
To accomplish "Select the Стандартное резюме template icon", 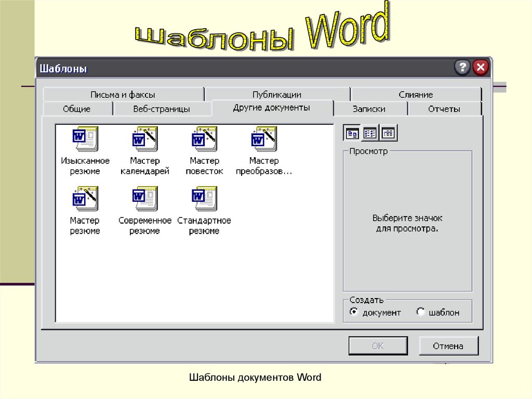I will [204, 199].
